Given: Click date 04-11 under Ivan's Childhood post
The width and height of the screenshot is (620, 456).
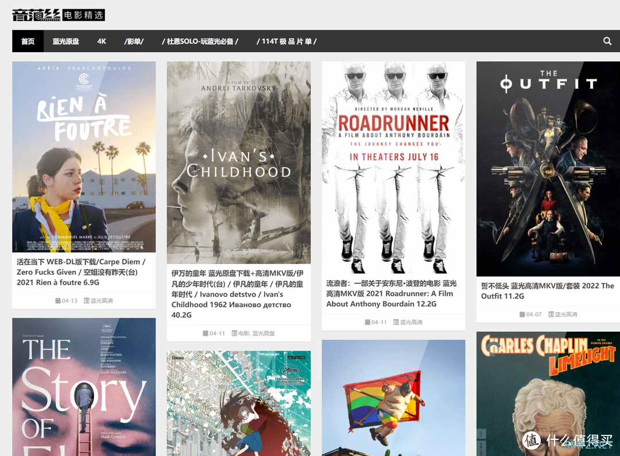Looking at the screenshot, I should point(217,333).
